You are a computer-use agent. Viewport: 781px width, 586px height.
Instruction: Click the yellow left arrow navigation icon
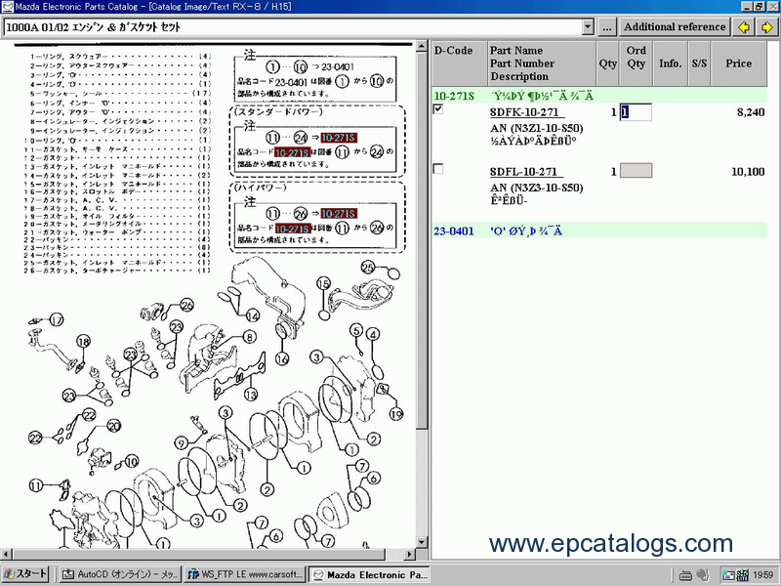[745, 26]
